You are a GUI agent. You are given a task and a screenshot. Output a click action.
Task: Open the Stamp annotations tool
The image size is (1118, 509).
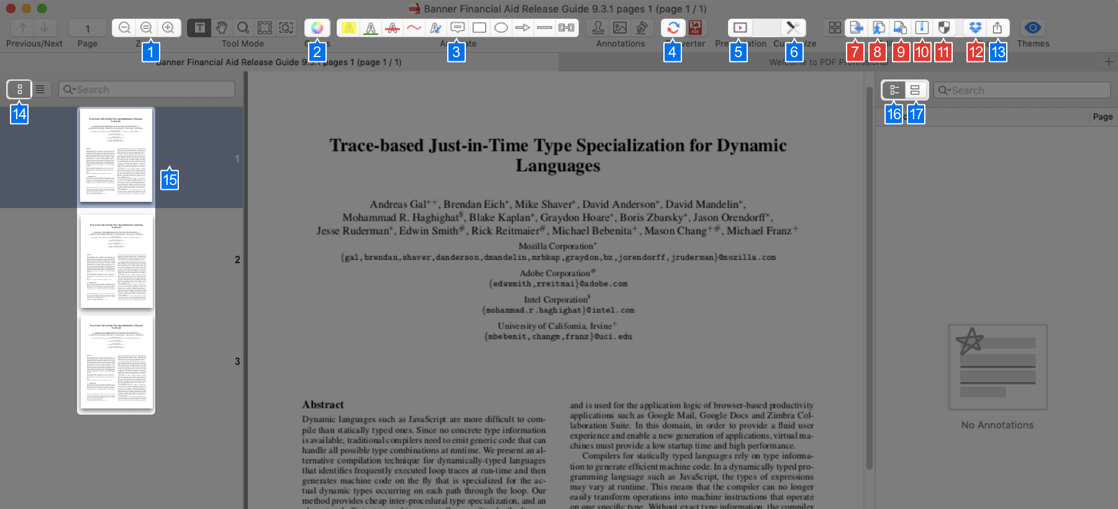pos(598,28)
